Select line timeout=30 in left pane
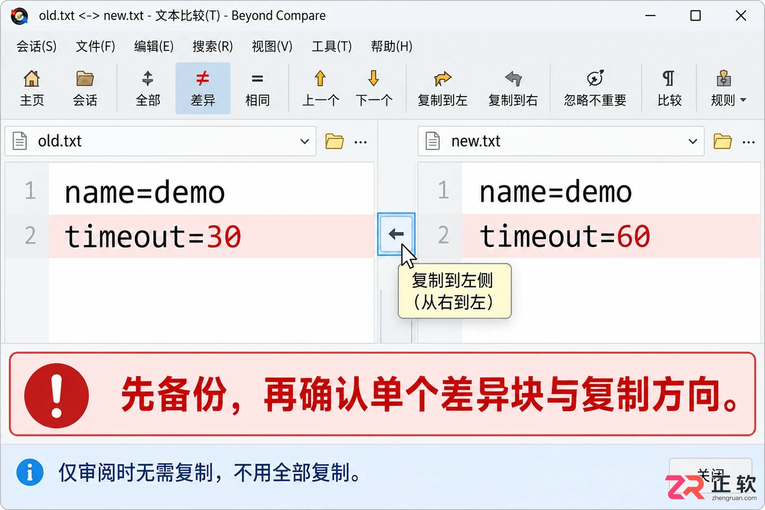This screenshot has width=765, height=510. coord(211,236)
